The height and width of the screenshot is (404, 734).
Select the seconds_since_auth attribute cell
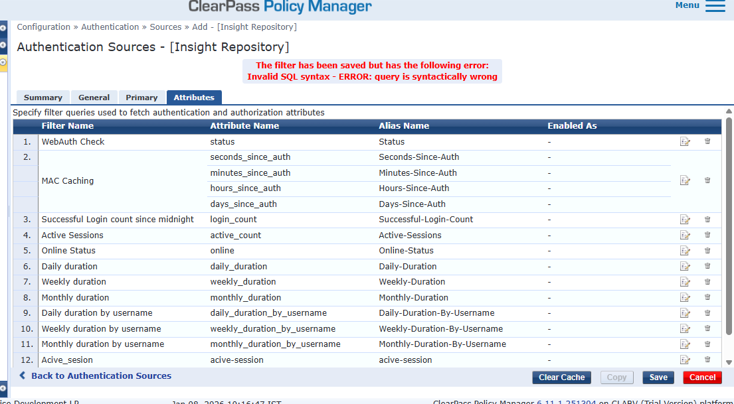250,157
